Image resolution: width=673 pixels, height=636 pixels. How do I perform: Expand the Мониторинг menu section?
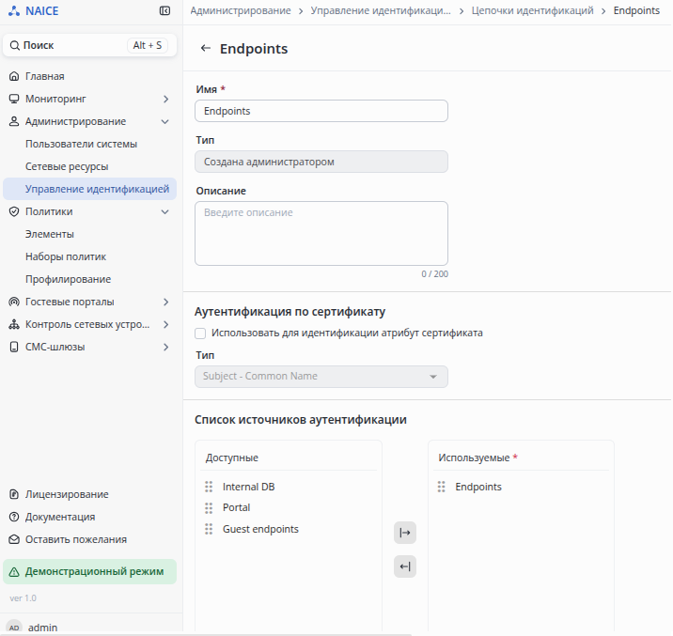coord(89,99)
